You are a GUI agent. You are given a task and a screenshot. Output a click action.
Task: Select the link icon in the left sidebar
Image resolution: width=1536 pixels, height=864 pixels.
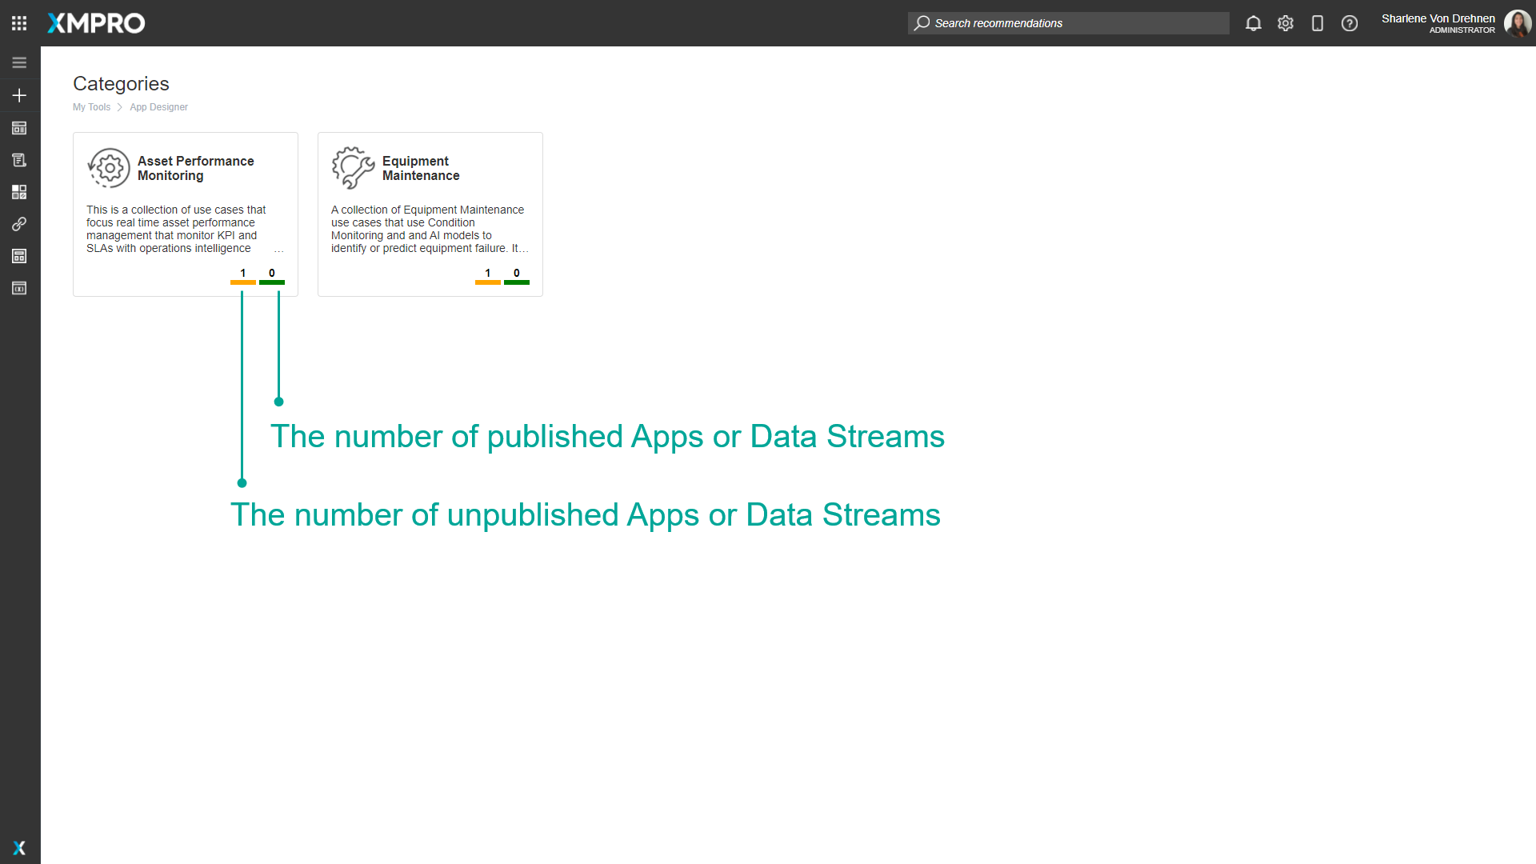[19, 224]
